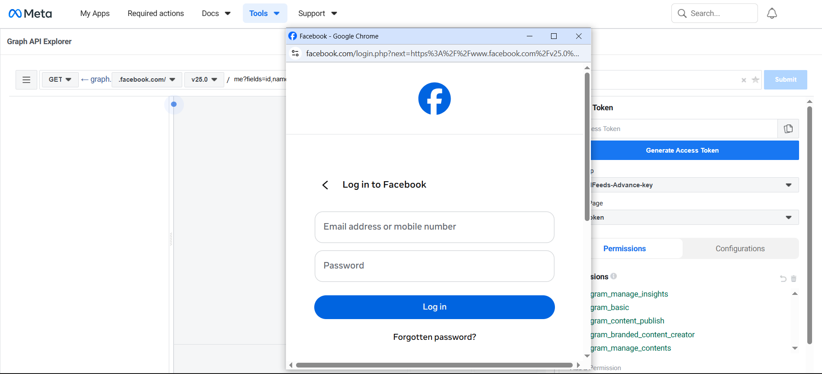
Task: Open the GET method dropdown
Action: [60, 80]
